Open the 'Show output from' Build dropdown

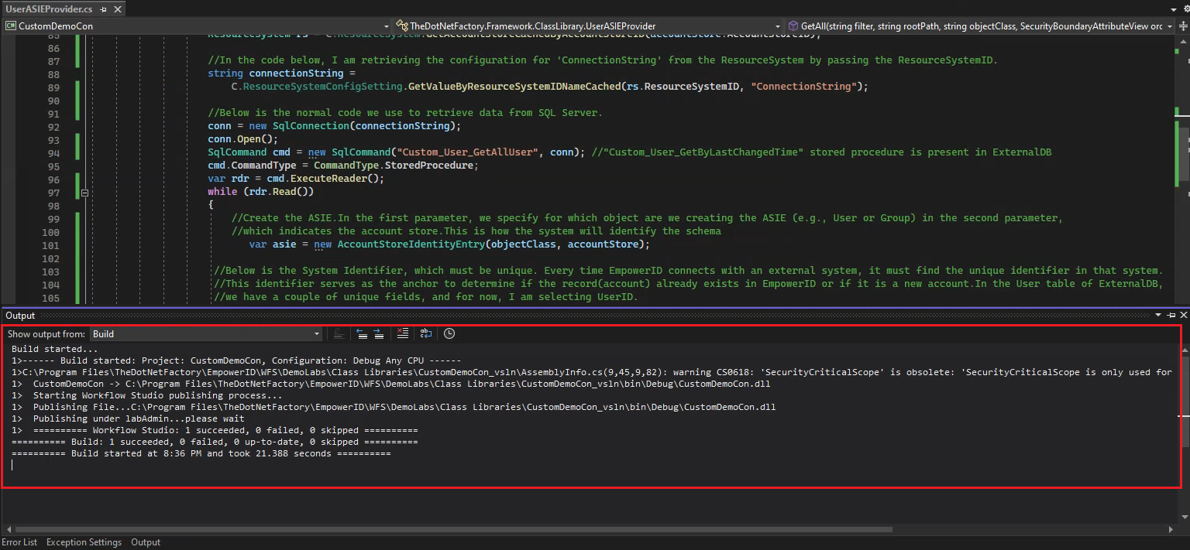[206, 334]
